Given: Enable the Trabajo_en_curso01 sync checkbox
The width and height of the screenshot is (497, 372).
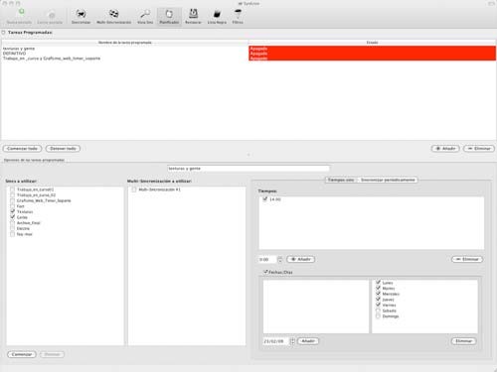Looking at the screenshot, I should (x=12, y=189).
